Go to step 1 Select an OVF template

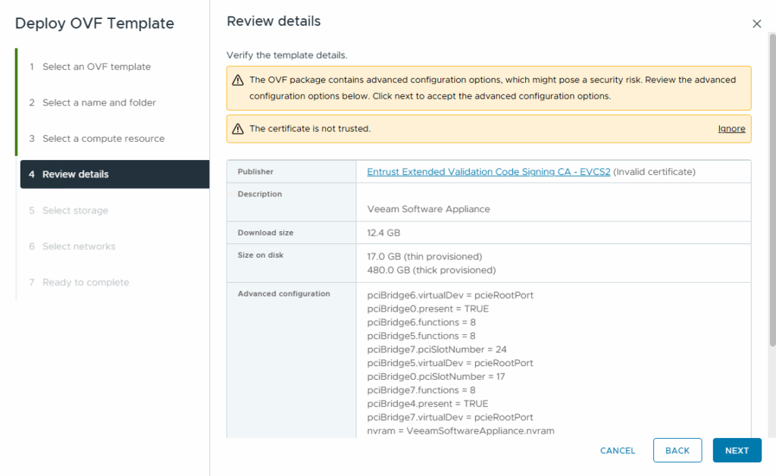[x=96, y=67]
